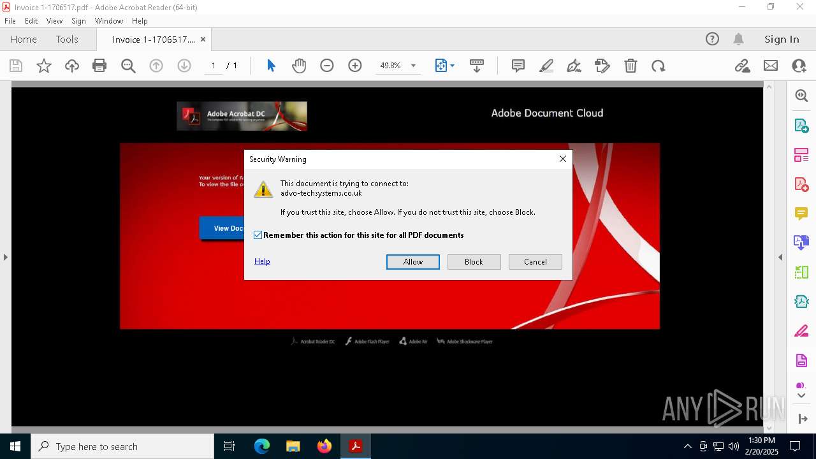
Task: Open the Help menu
Action: point(140,21)
